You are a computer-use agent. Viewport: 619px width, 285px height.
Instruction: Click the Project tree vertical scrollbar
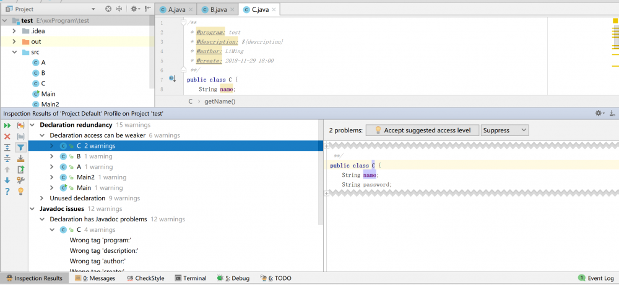(x=152, y=52)
